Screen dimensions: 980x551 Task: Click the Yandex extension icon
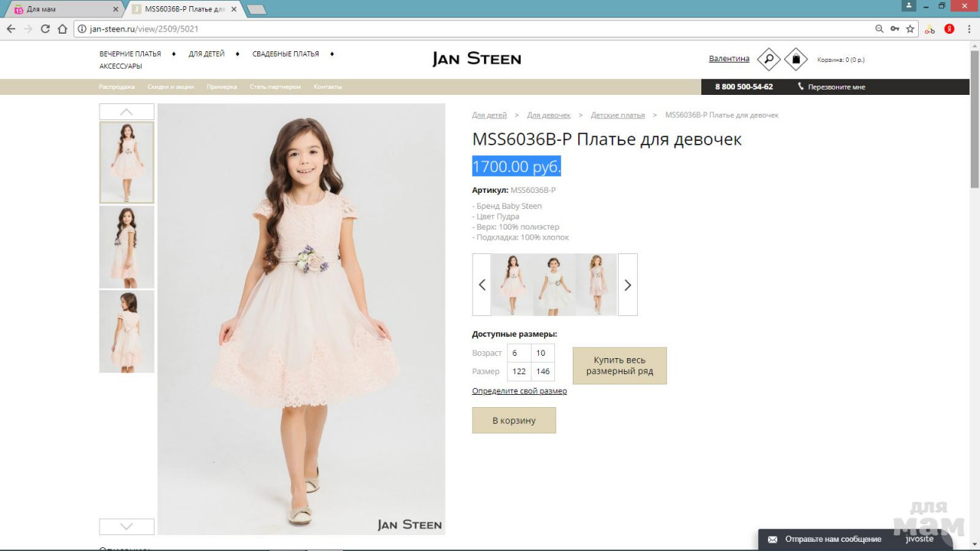pyautogui.click(x=949, y=29)
